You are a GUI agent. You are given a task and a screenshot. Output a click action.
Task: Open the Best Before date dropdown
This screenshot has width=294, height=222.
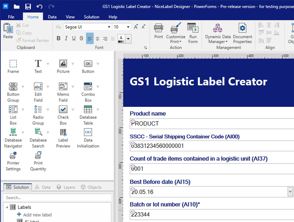pyautogui.click(x=290, y=191)
